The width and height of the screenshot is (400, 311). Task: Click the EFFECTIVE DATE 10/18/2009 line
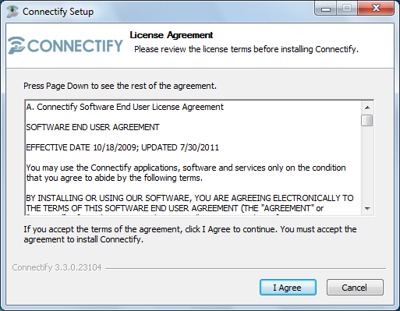pos(122,147)
